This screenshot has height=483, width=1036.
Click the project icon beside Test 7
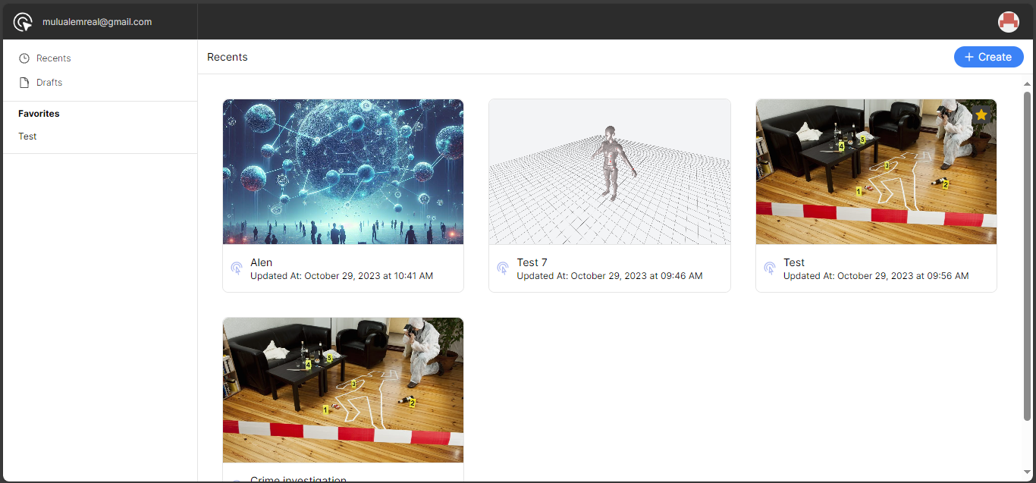point(503,268)
